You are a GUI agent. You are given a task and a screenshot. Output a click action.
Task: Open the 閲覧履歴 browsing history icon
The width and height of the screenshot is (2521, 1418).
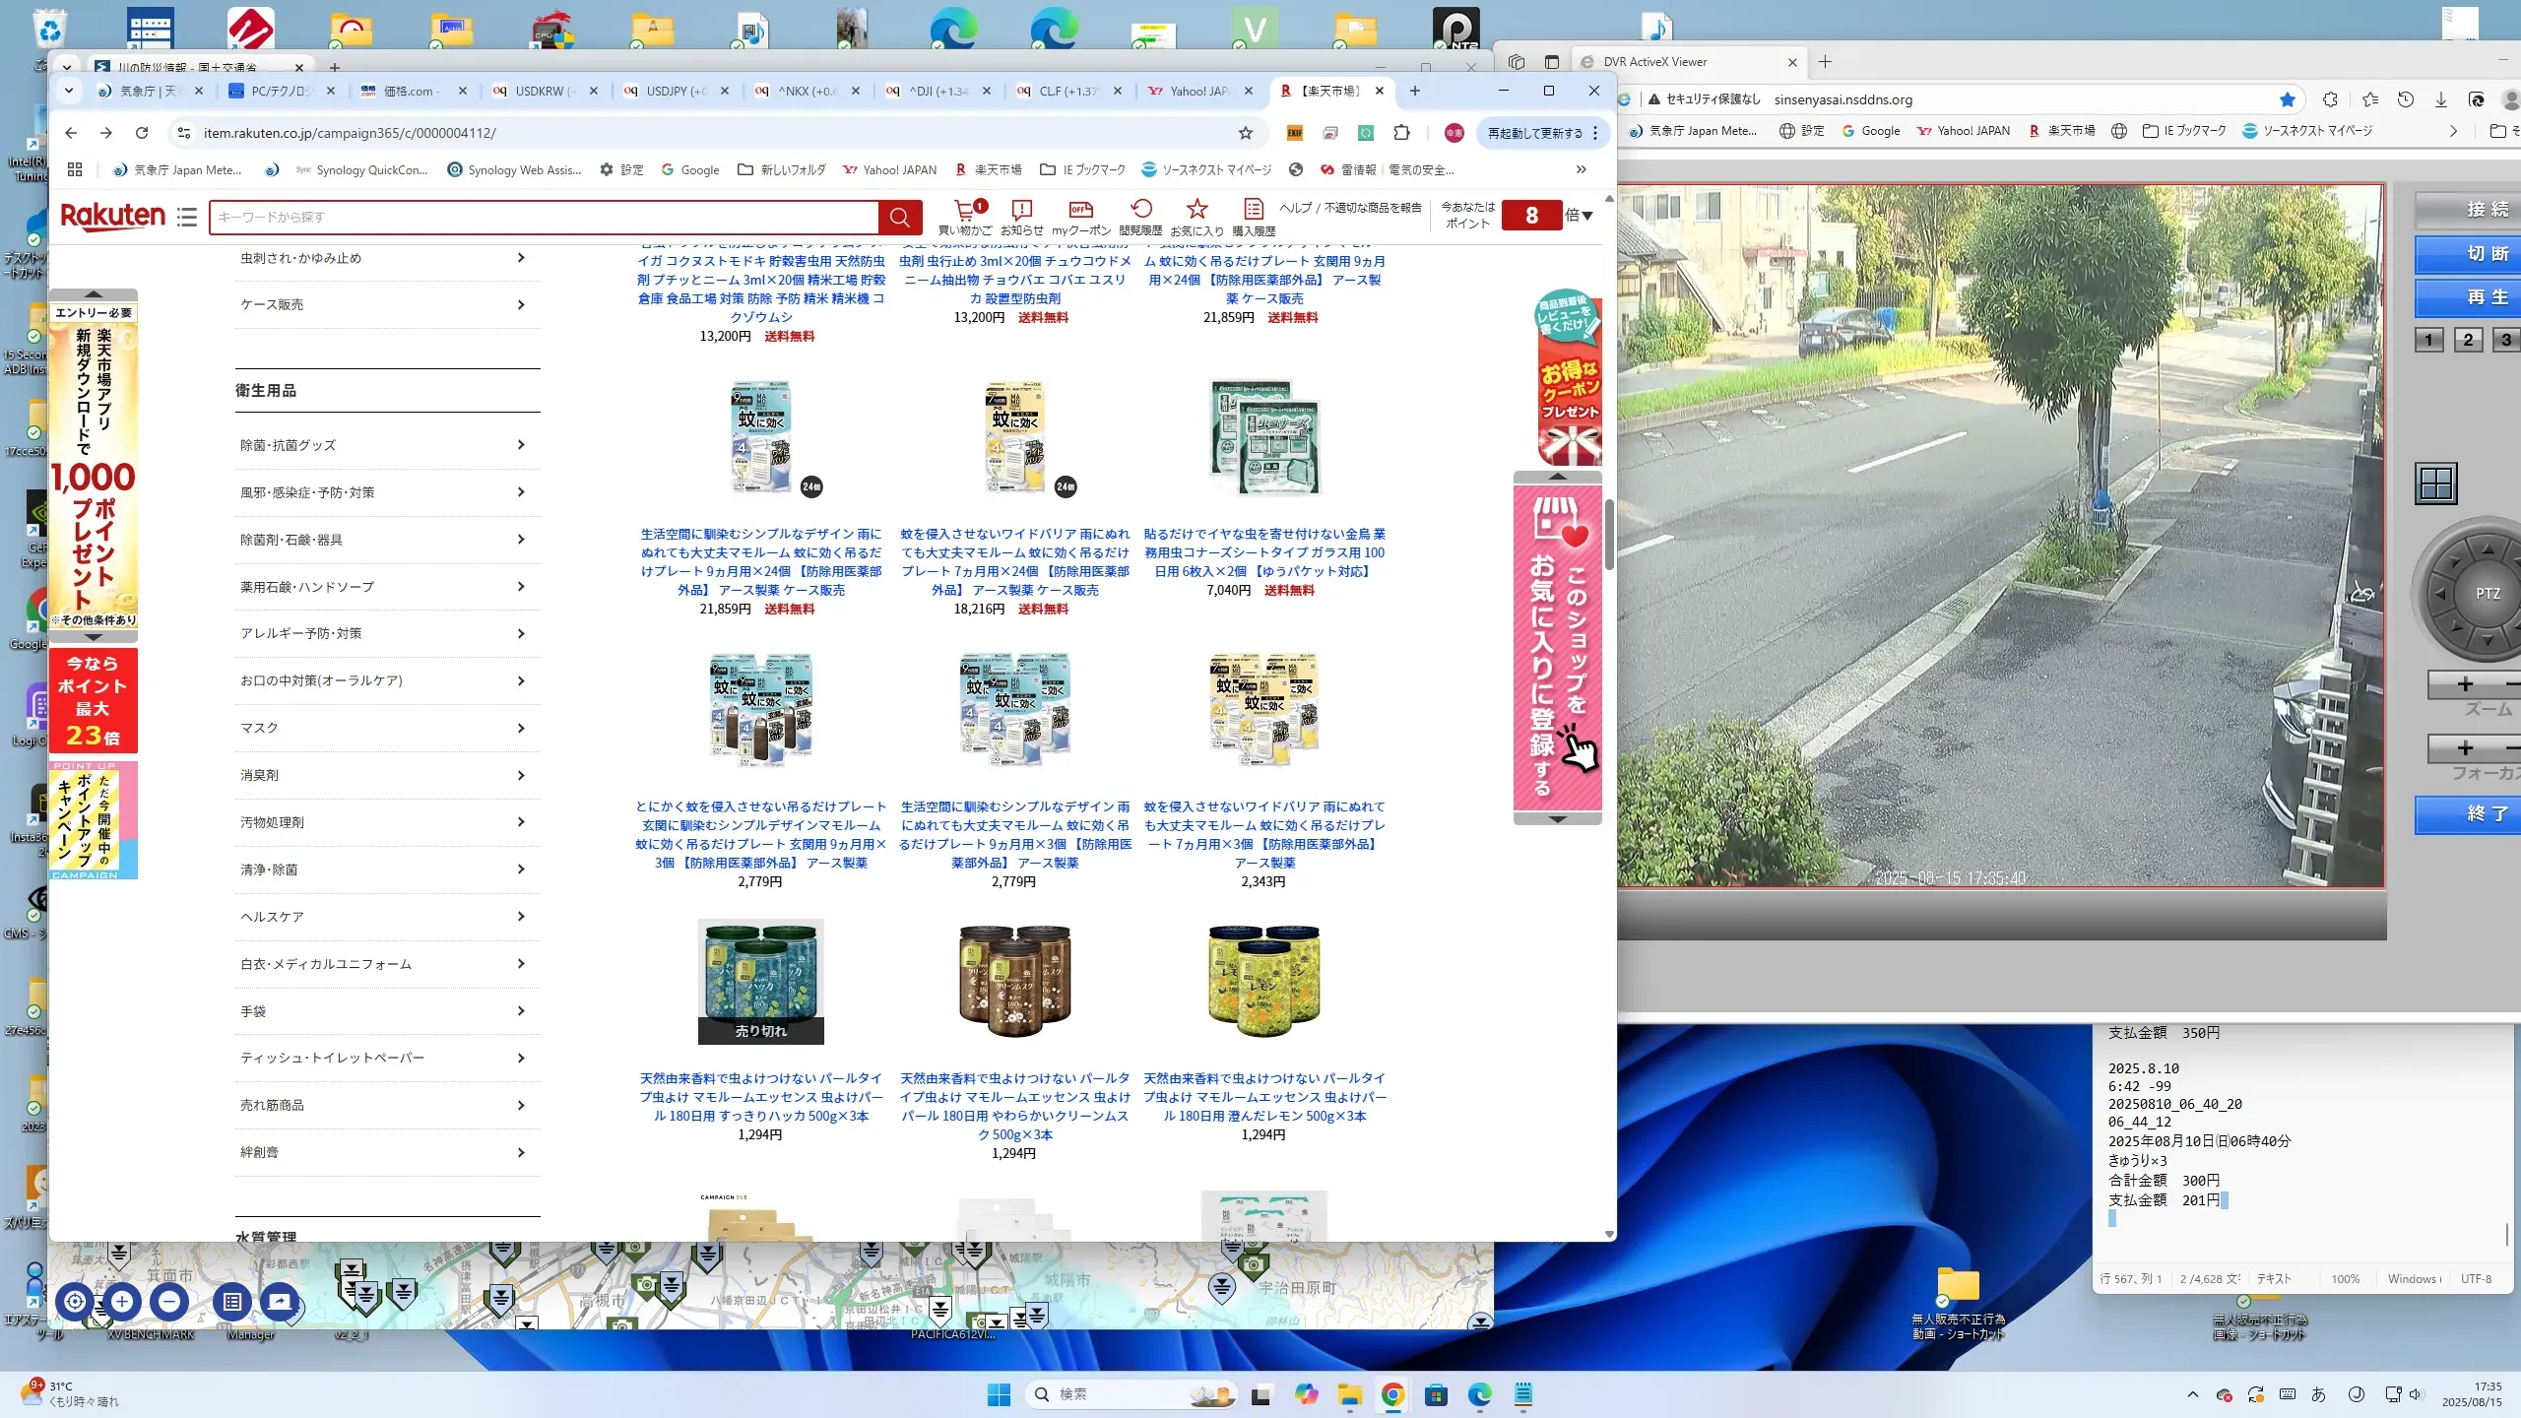coord(1140,210)
